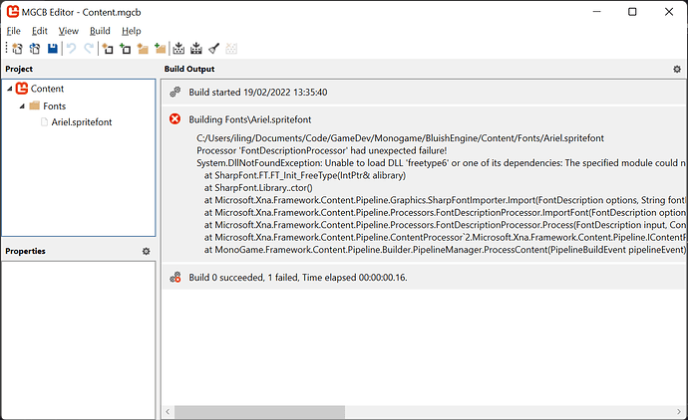The height and width of the screenshot is (420, 688).
Task: Open Build Output settings gear
Action: click(677, 70)
